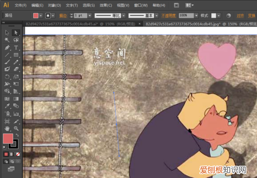This screenshot has width=257, height=178.
Task: Open the 文件(F) menu
Action: tap(20, 5)
